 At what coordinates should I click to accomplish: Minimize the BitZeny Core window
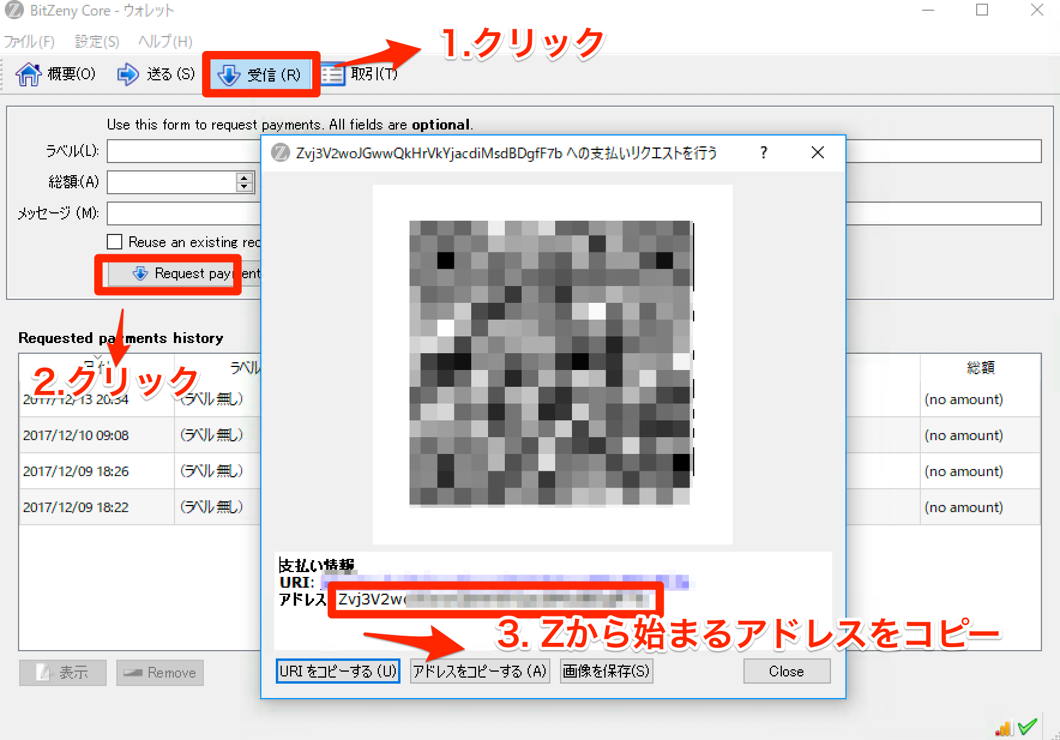pos(928,10)
